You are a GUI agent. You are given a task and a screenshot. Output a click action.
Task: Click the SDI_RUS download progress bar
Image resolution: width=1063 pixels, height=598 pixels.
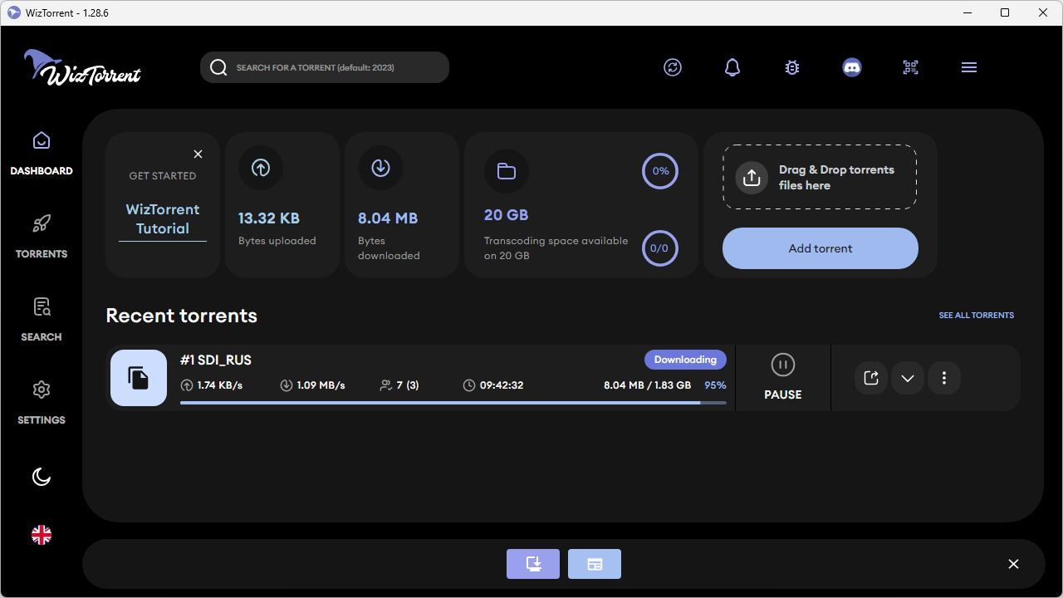453,403
